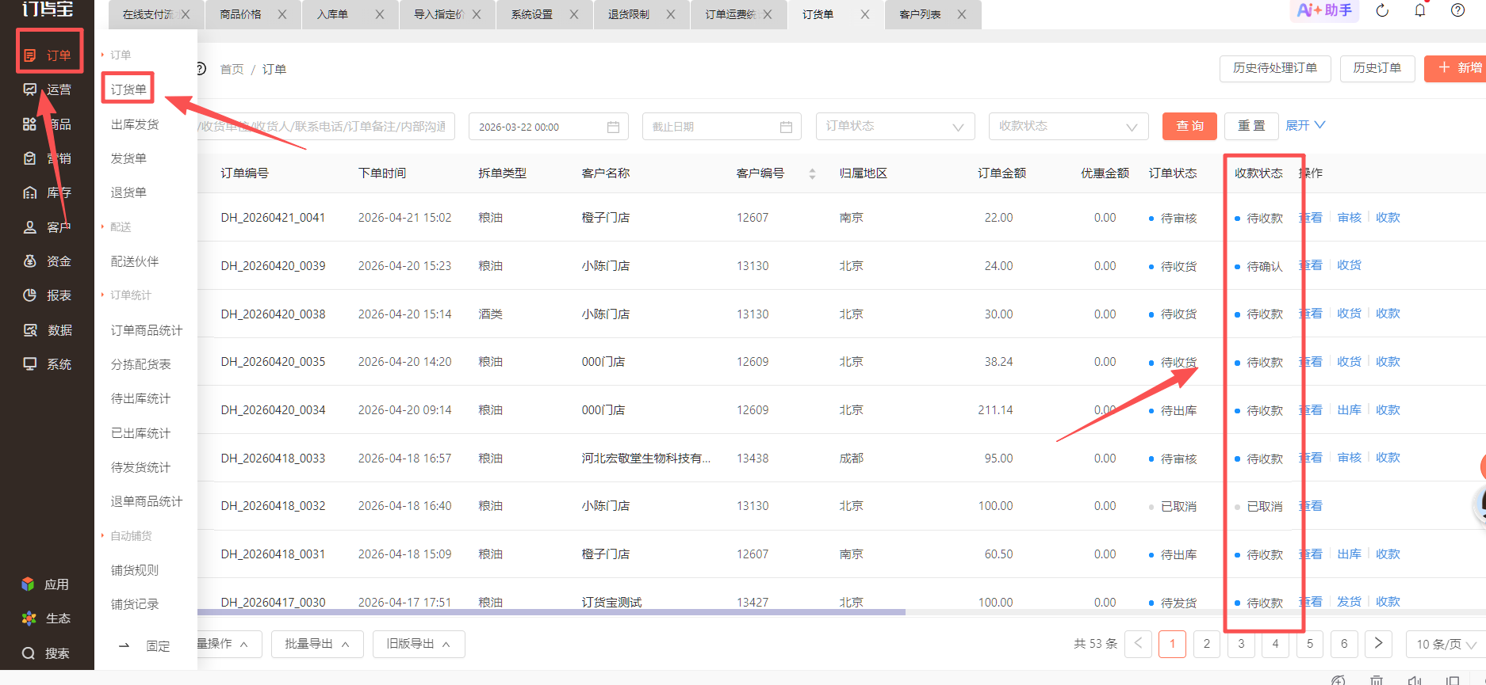1486x685 pixels.
Task: Pin the submenu with 固定
Action: click(145, 646)
